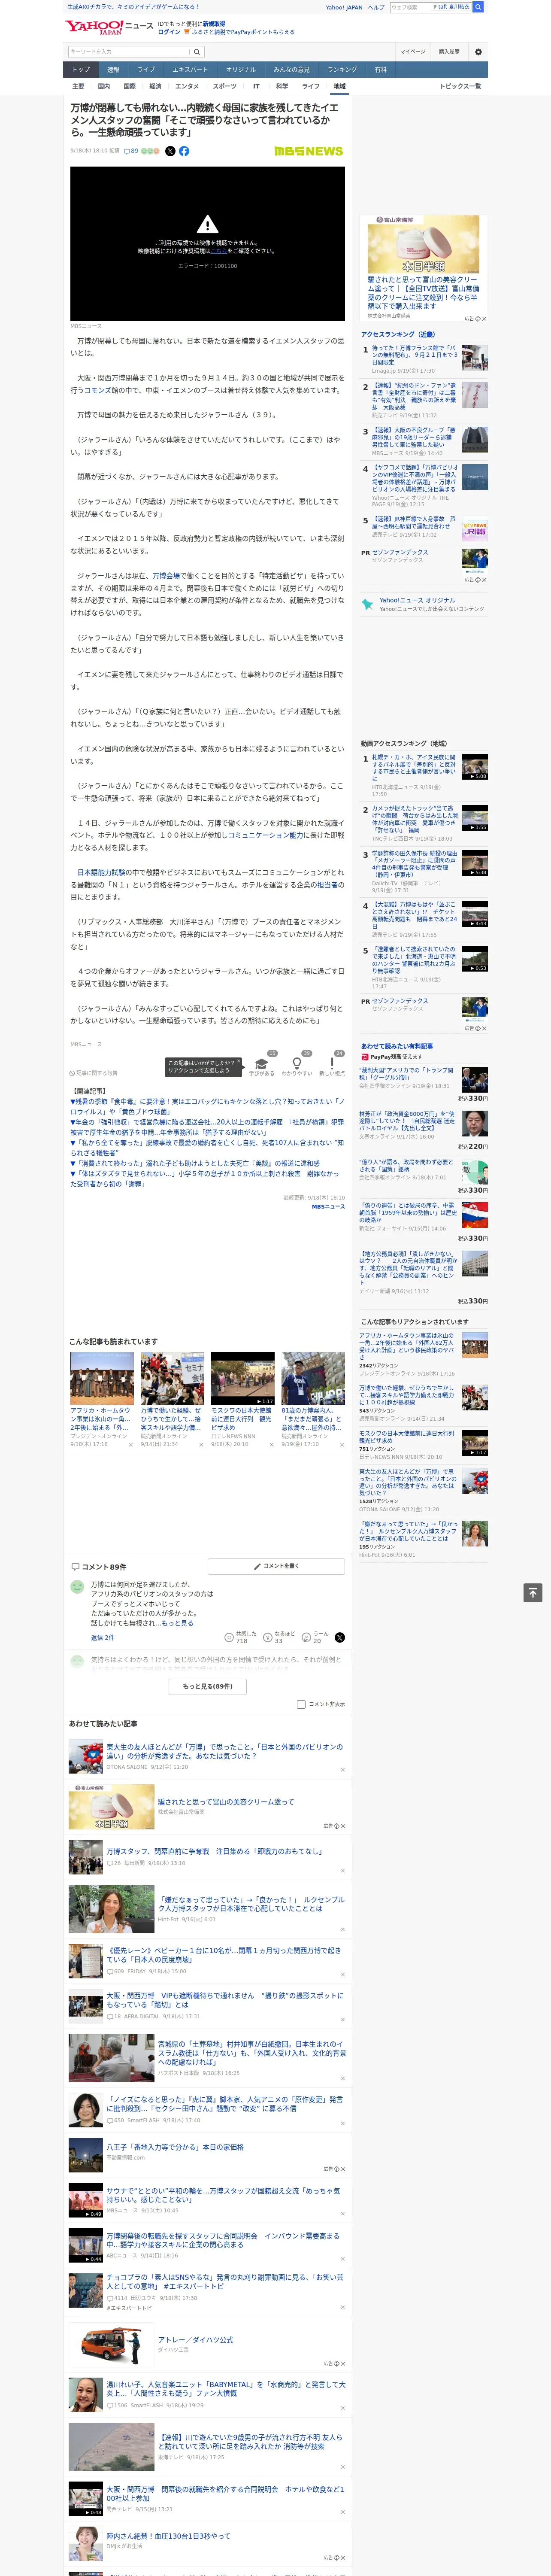Screen dimensions: 551x2576
Task: Expand 返信 2件 replies
Action: 102,1638
